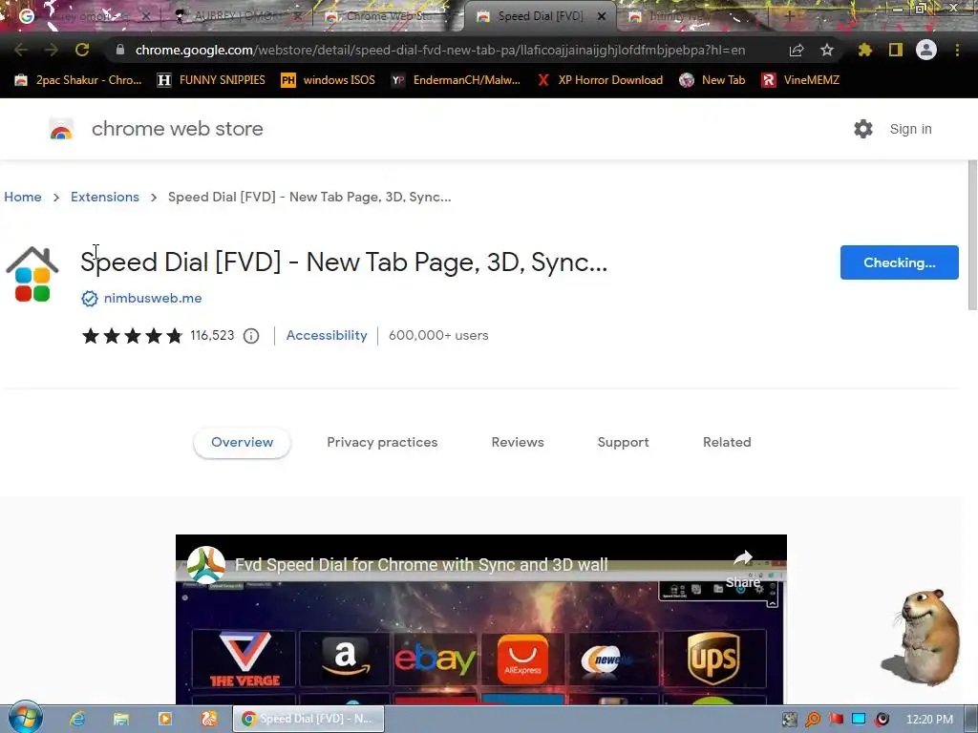The image size is (978, 733).
Task: Open the web store settings gear
Action: point(863,129)
